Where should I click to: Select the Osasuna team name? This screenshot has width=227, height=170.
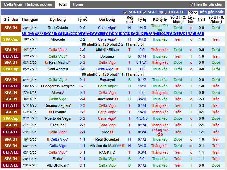[58, 125]
